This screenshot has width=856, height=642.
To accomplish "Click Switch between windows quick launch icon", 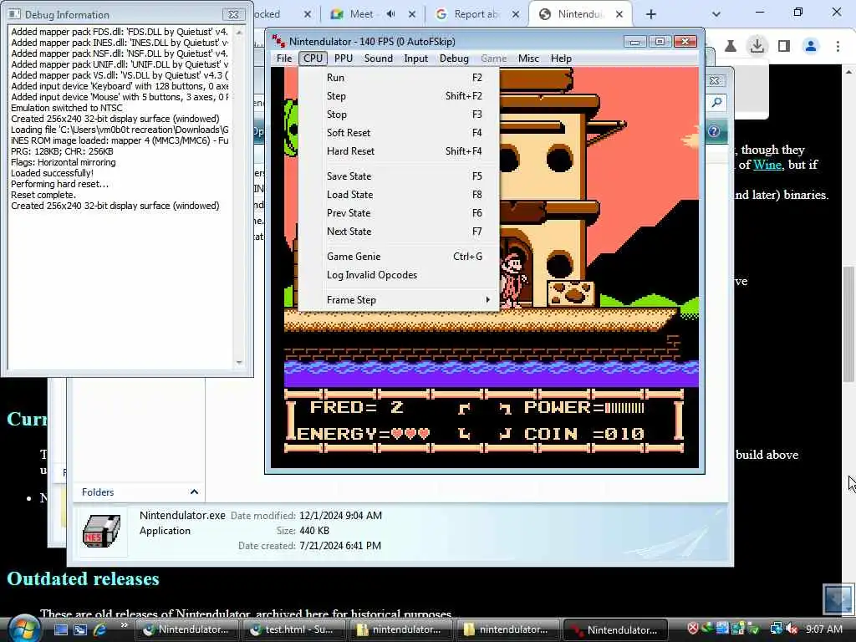I will [80, 629].
